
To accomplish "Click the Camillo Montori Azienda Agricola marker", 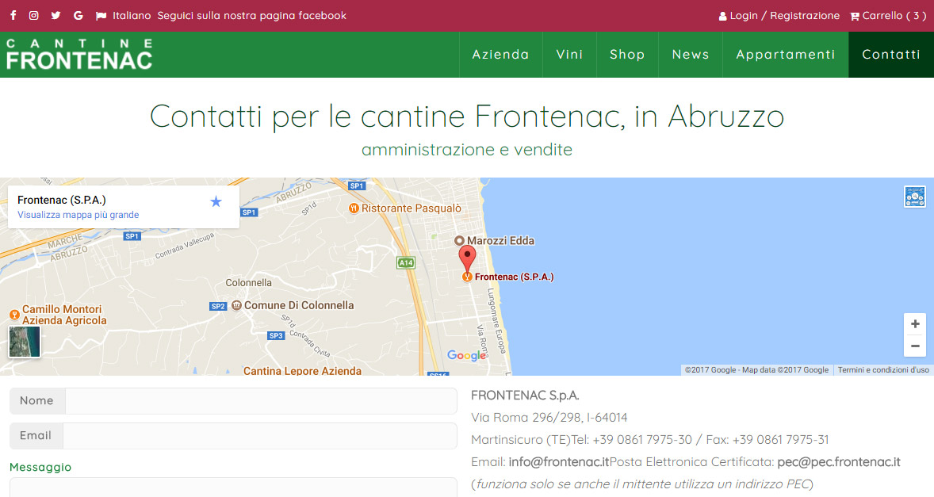I will 15,315.
